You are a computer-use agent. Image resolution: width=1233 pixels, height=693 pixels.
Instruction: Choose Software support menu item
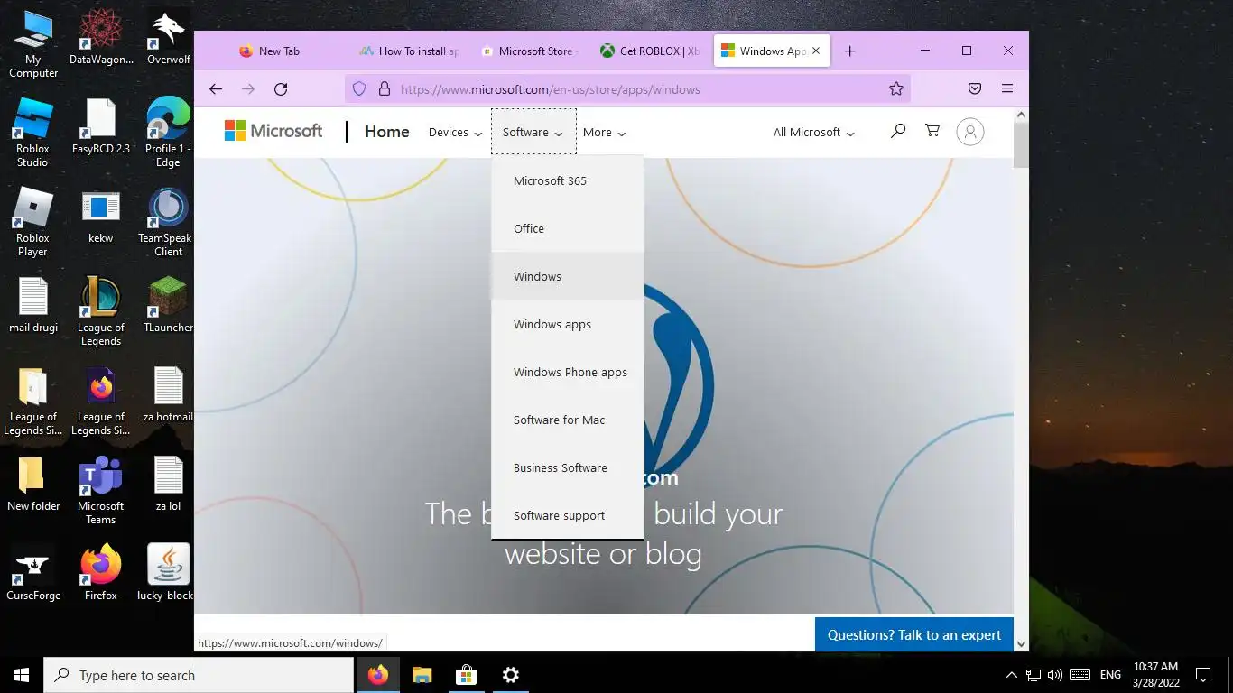pyautogui.click(x=568, y=515)
